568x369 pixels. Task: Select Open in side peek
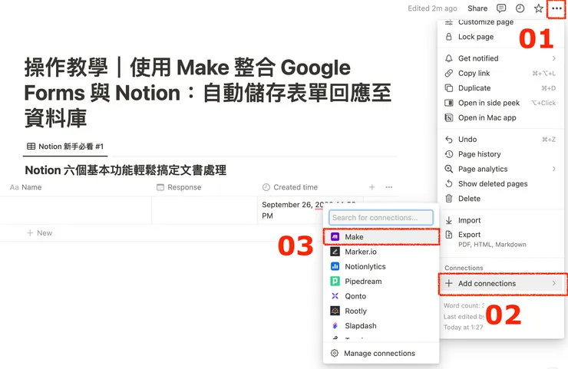point(500,103)
